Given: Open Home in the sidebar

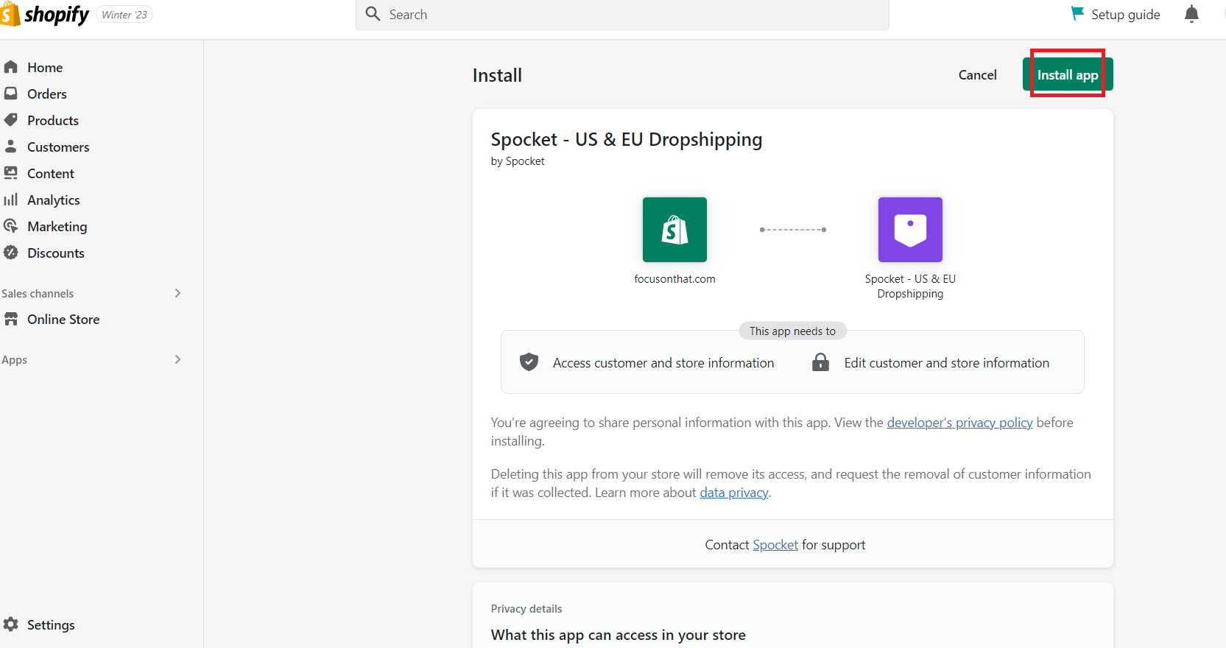Looking at the screenshot, I should [45, 67].
